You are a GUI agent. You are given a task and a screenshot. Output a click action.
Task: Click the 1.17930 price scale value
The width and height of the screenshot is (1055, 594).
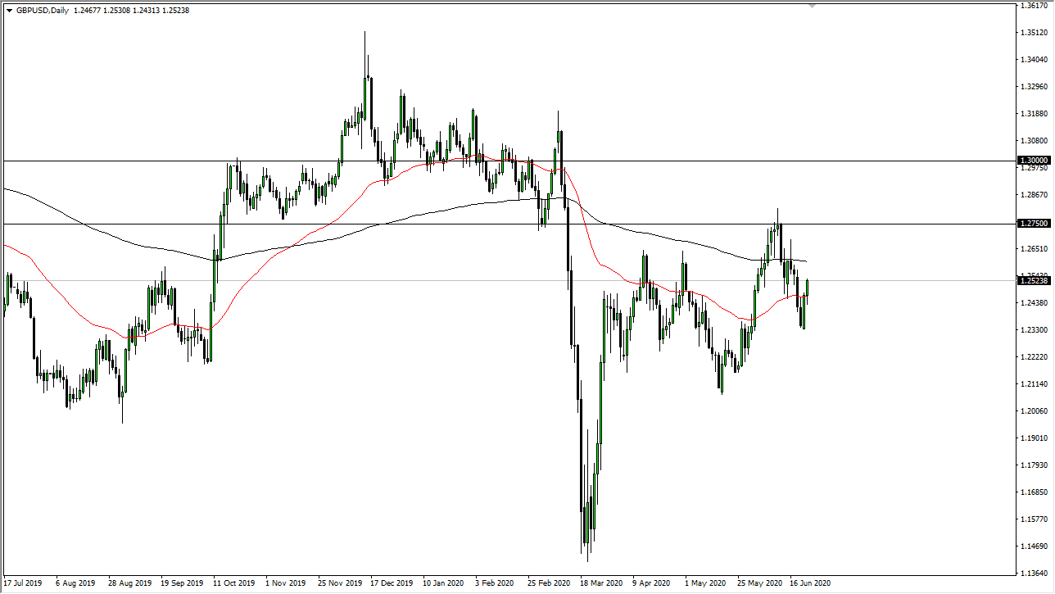[x=1035, y=465]
